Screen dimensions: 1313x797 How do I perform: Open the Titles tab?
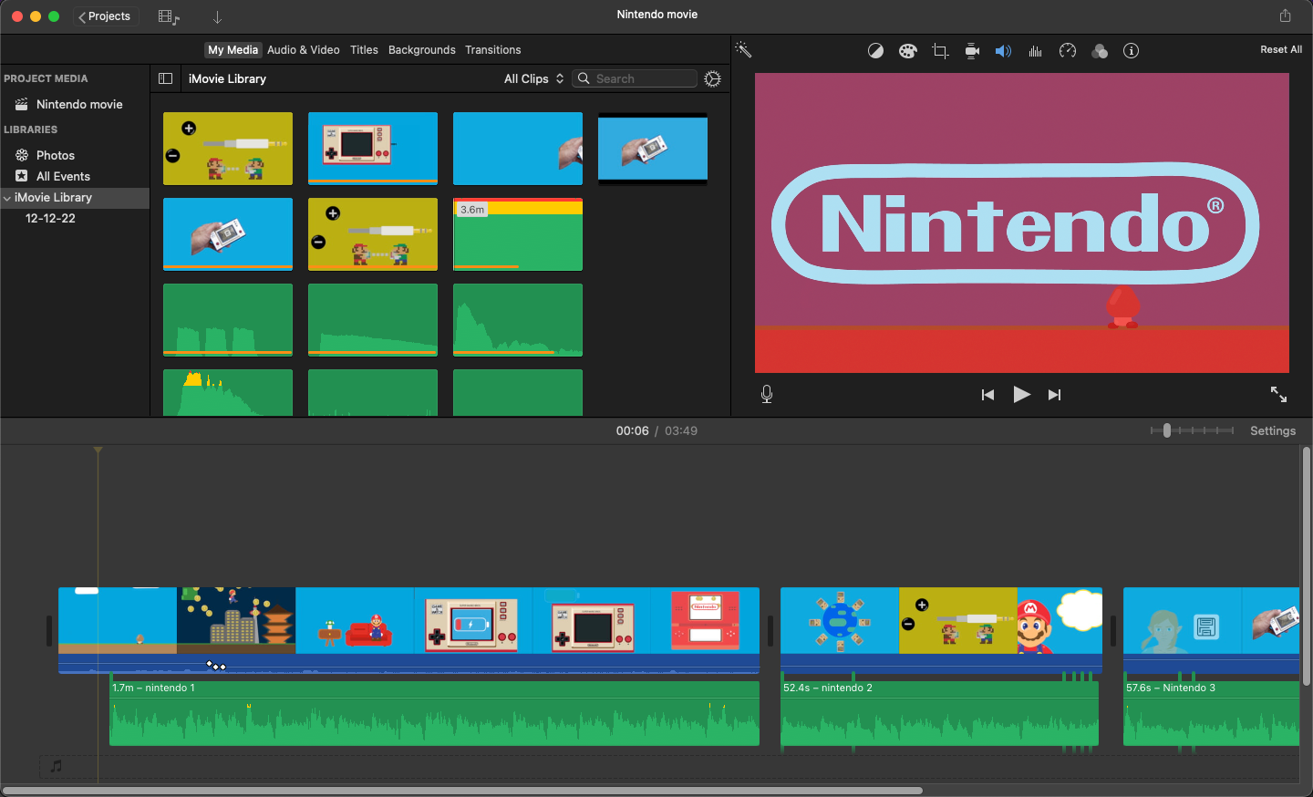364,50
